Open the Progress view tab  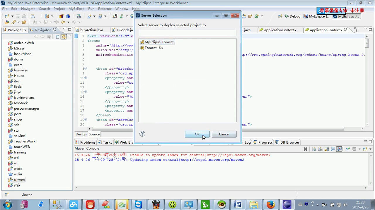click(x=263, y=142)
